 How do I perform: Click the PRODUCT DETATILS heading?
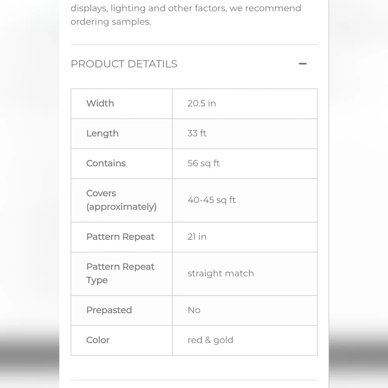(124, 64)
